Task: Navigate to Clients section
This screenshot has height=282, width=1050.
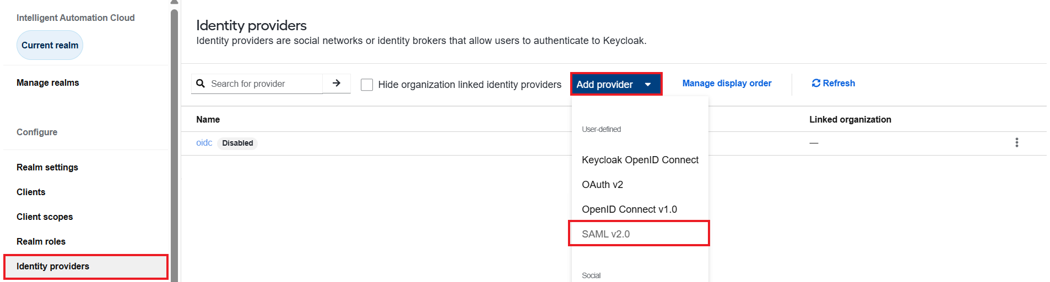Action: click(31, 192)
